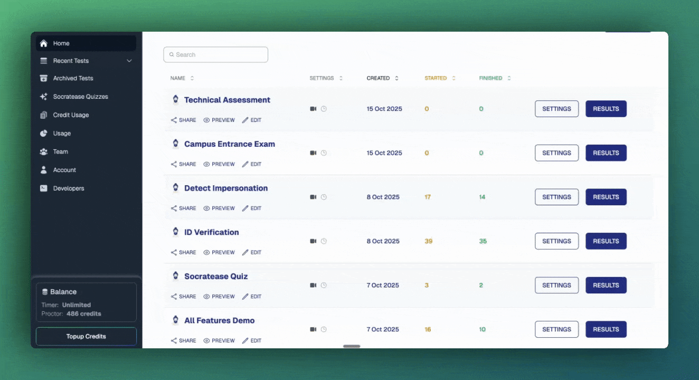The image size is (699, 380).
Task: Preview the All Features Demo test
Action: click(219, 340)
